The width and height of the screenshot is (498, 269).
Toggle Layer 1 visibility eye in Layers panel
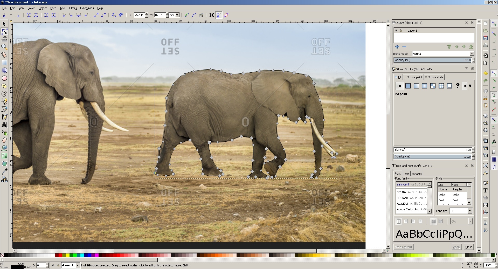(x=396, y=31)
